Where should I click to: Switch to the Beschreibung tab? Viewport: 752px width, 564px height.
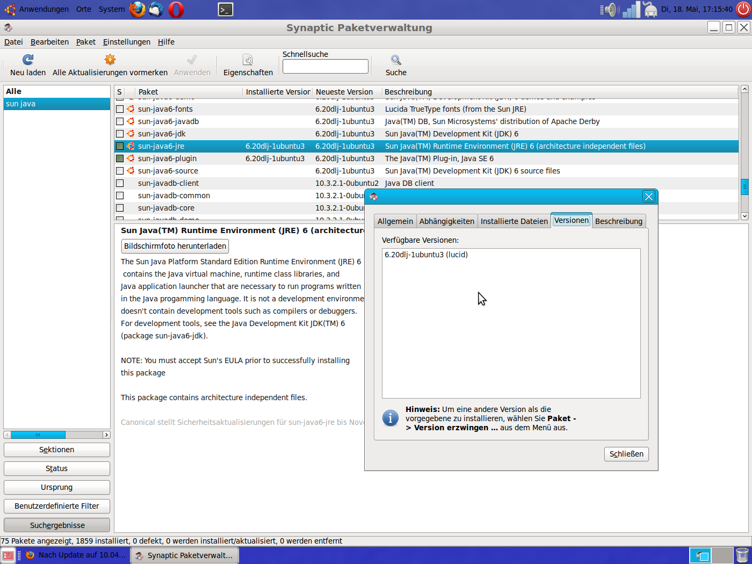[619, 221]
